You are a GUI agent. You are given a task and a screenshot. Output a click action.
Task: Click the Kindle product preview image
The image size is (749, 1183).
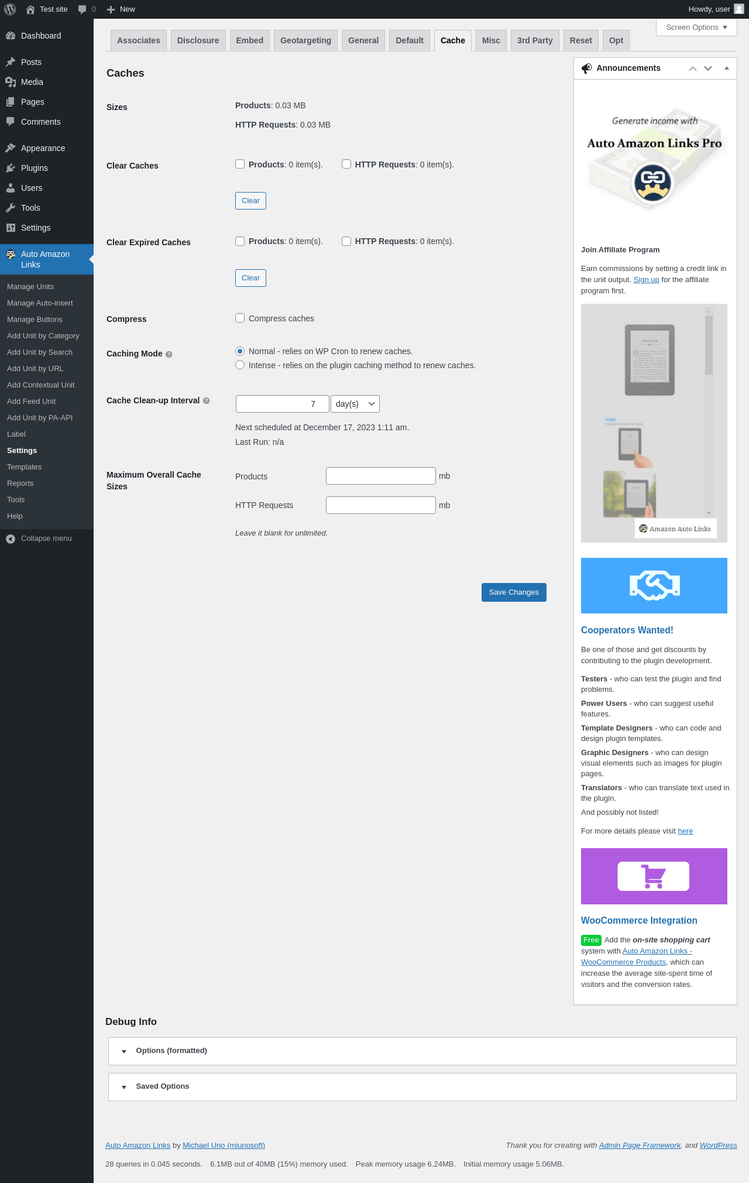pyautogui.click(x=654, y=423)
